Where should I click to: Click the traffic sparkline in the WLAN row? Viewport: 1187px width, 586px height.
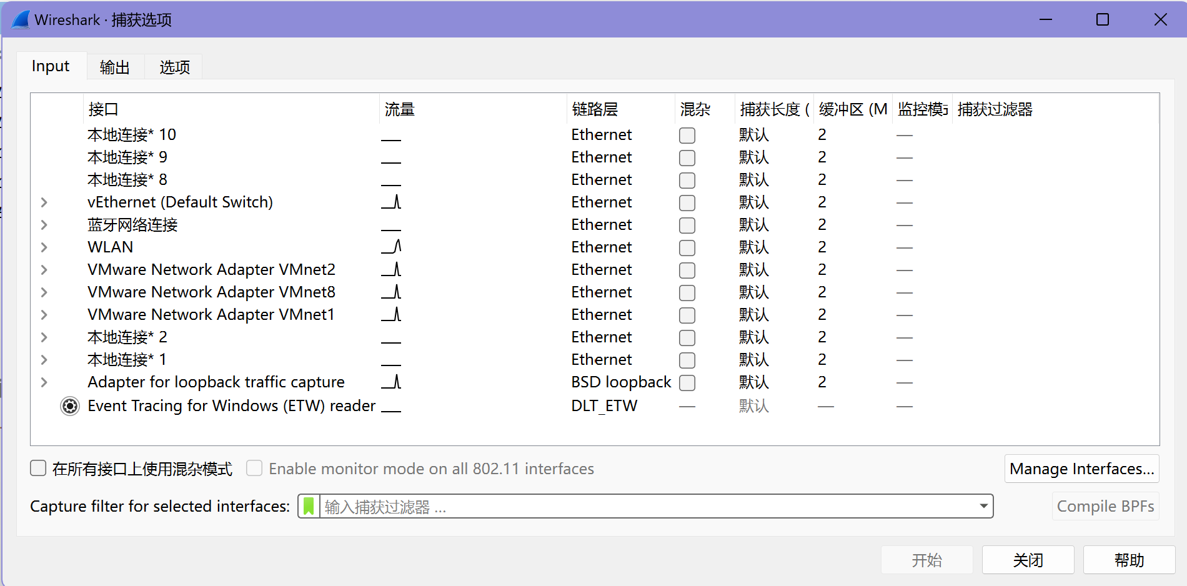coord(392,247)
